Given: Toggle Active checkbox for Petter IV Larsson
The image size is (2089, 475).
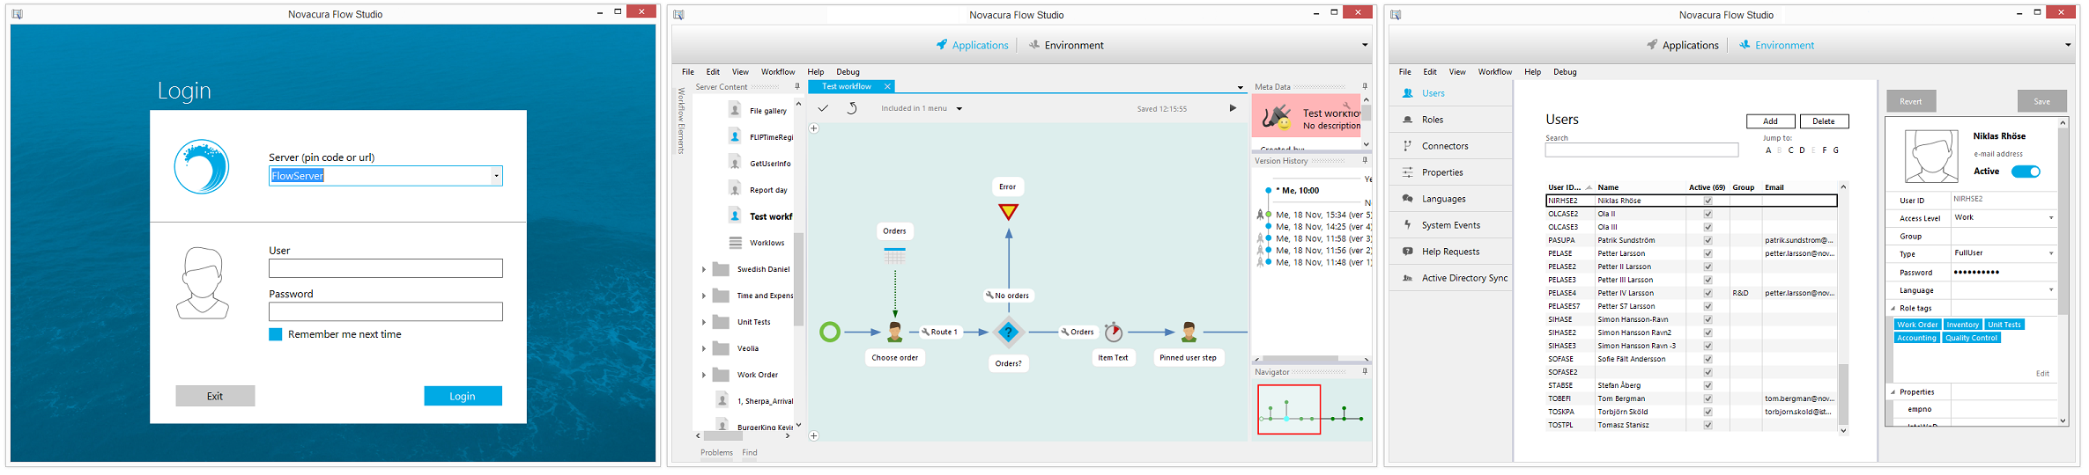Looking at the screenshot, I should 1707,293.
